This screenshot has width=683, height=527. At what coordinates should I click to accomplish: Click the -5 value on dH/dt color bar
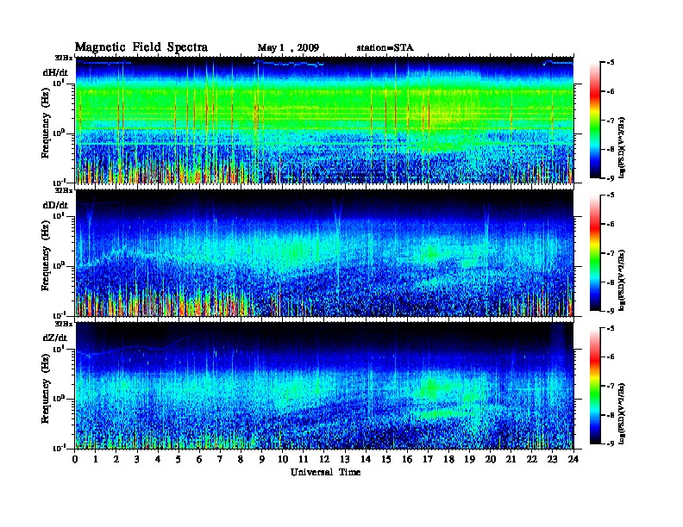point(611,63)
